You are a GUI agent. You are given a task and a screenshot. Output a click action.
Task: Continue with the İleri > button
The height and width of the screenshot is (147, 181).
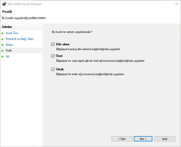(x=143, y=139)
